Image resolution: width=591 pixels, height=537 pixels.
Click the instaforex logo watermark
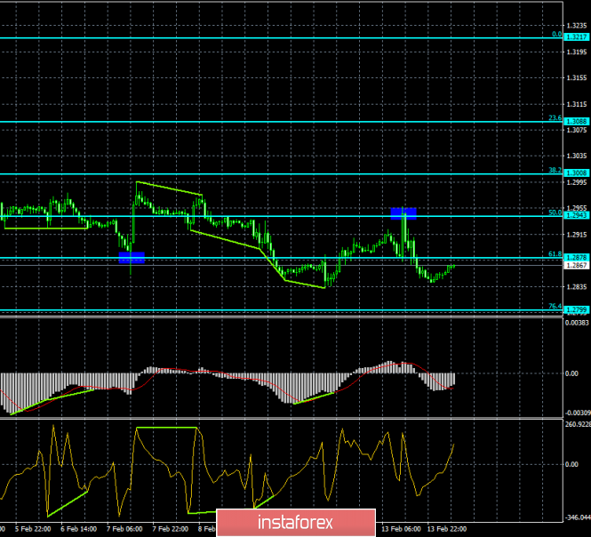[x=295, y=519]
